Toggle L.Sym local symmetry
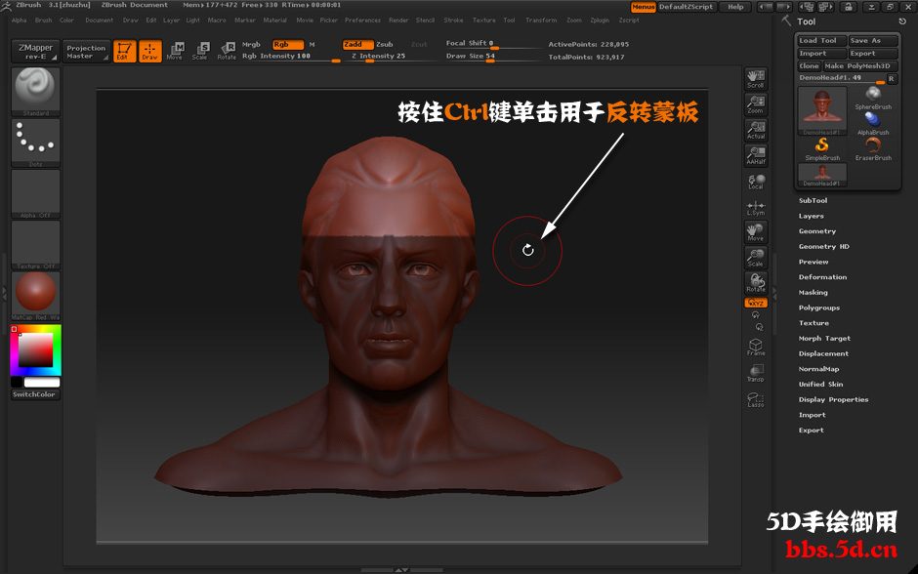 point(756,207)
